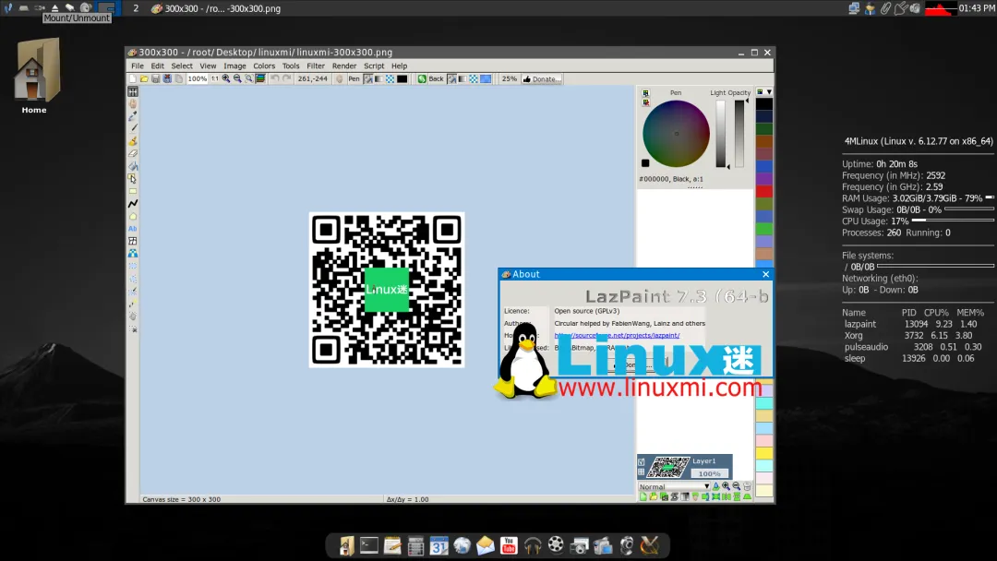Select the red swatch in palette
Image resolution: width=997 pixels, height=561 pixels.
[x=764, y=191]
